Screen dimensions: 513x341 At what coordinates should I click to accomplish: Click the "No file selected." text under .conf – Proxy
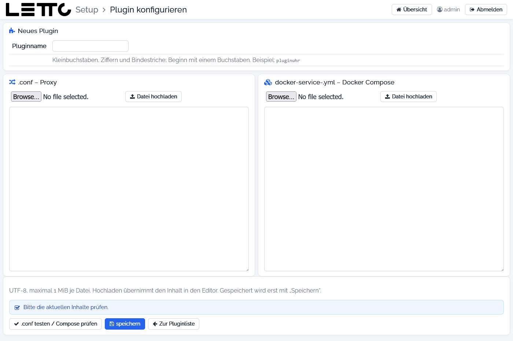tap(66, 97)
